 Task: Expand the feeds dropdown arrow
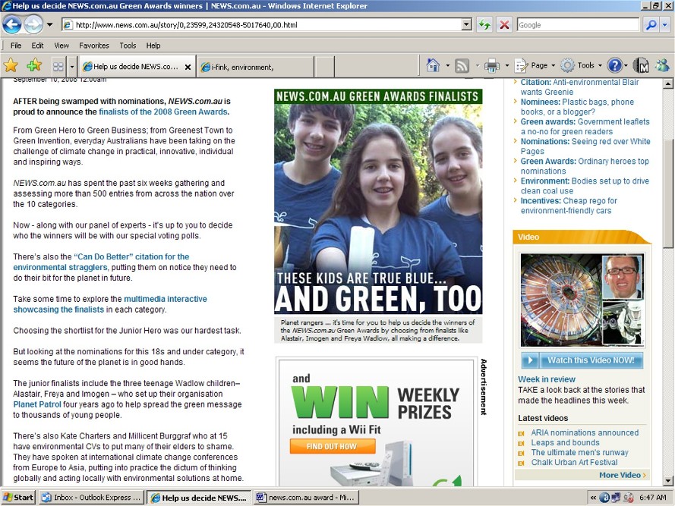[x=478, y=65]
